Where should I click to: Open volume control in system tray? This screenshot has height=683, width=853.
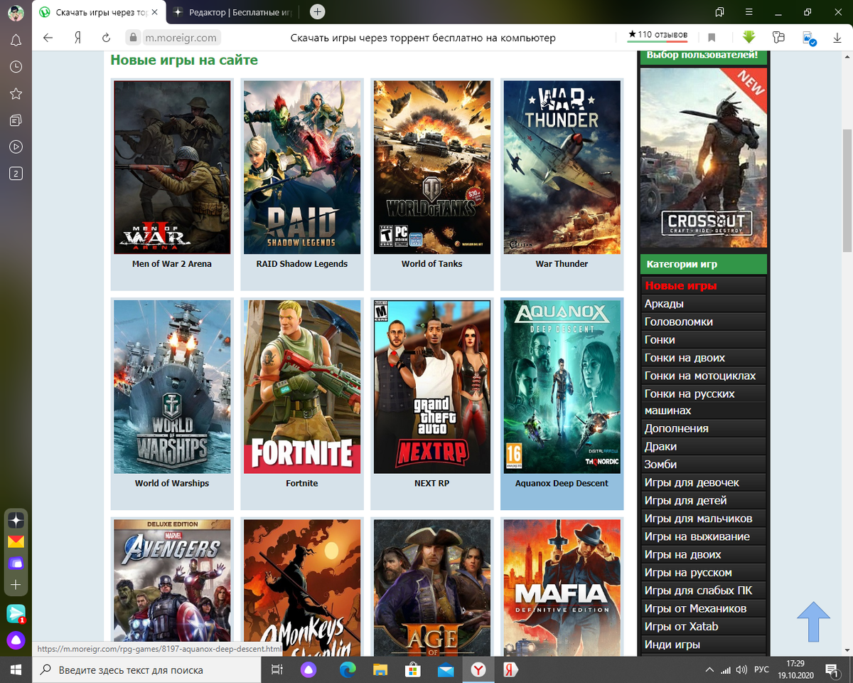(x=741, y=669)
